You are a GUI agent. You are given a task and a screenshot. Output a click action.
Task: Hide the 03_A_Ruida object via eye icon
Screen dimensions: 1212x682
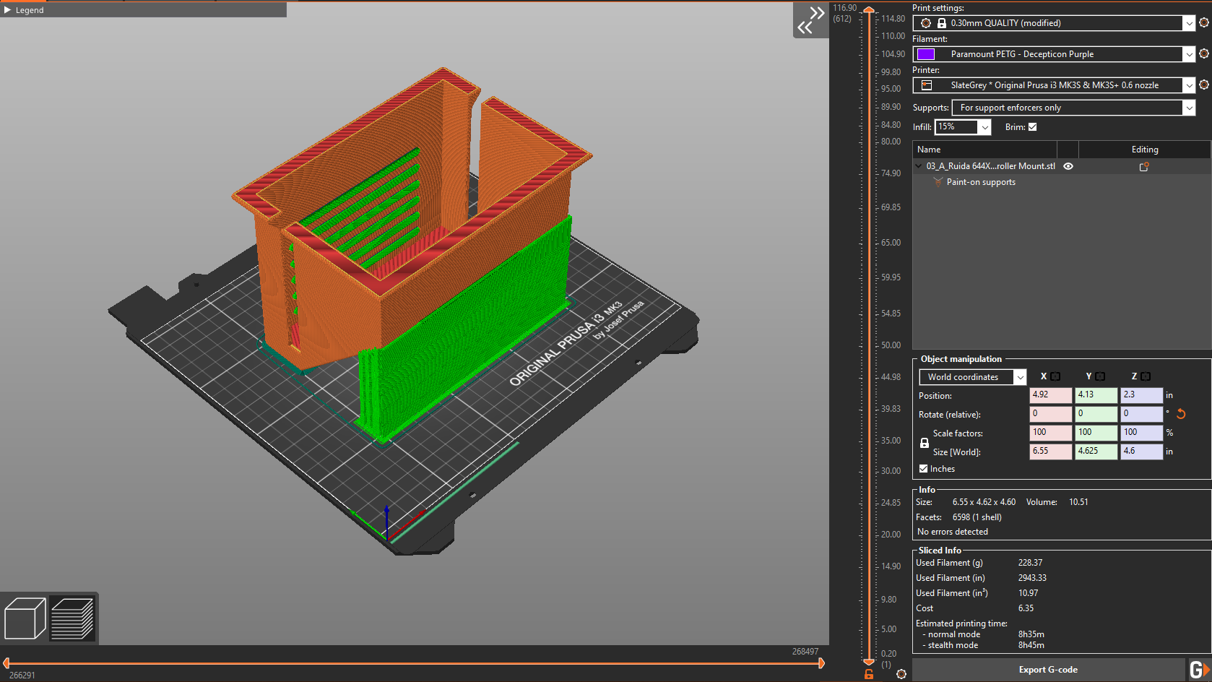click(x=1068, y=166)
